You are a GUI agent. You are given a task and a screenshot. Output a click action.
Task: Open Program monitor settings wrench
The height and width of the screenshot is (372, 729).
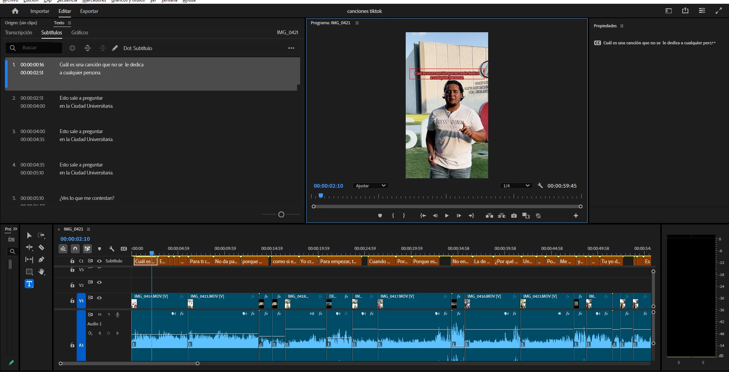point(540,185)
